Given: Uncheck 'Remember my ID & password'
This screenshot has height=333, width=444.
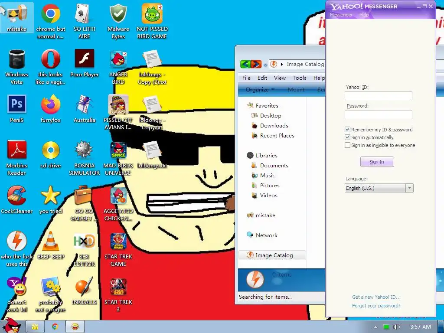Looking at the screenshot, I should tap(347, 129).
